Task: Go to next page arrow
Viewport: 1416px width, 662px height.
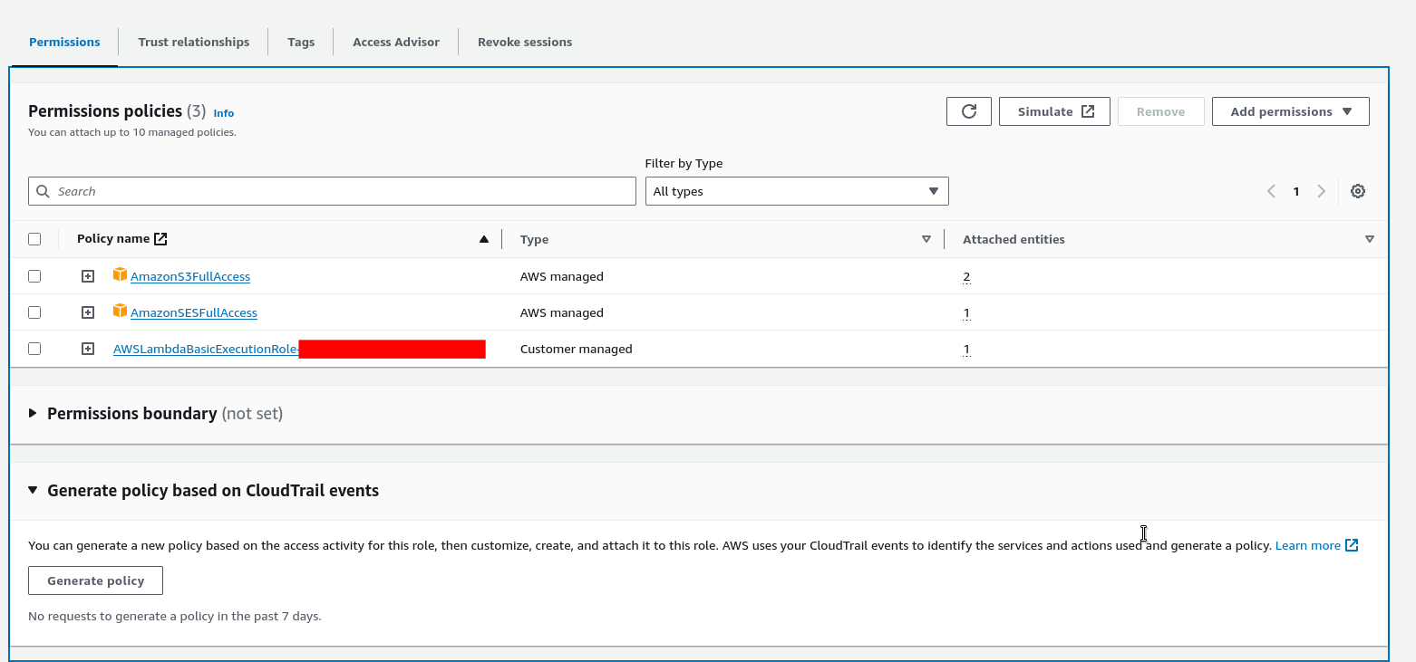Action: (1321, 191)
